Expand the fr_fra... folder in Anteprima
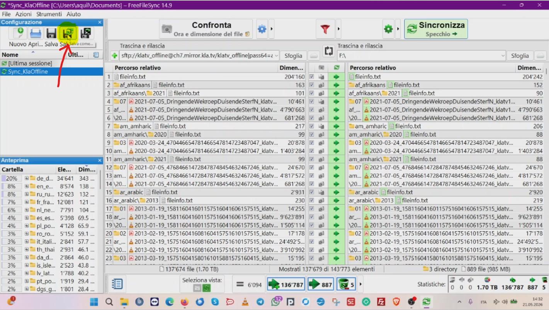Image resolution: width=549 pixels, height=310 pixels. [27, 202]
